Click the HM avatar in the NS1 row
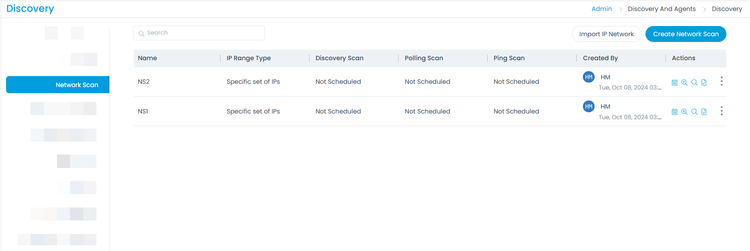Screen dimensions: 750x251 click(x=589, y=107)
